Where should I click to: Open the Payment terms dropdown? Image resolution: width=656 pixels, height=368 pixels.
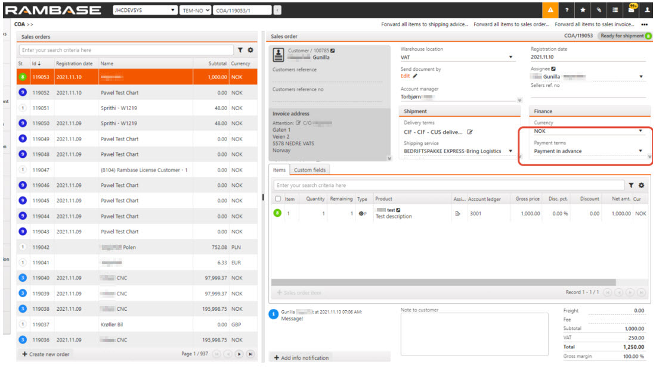641,151
